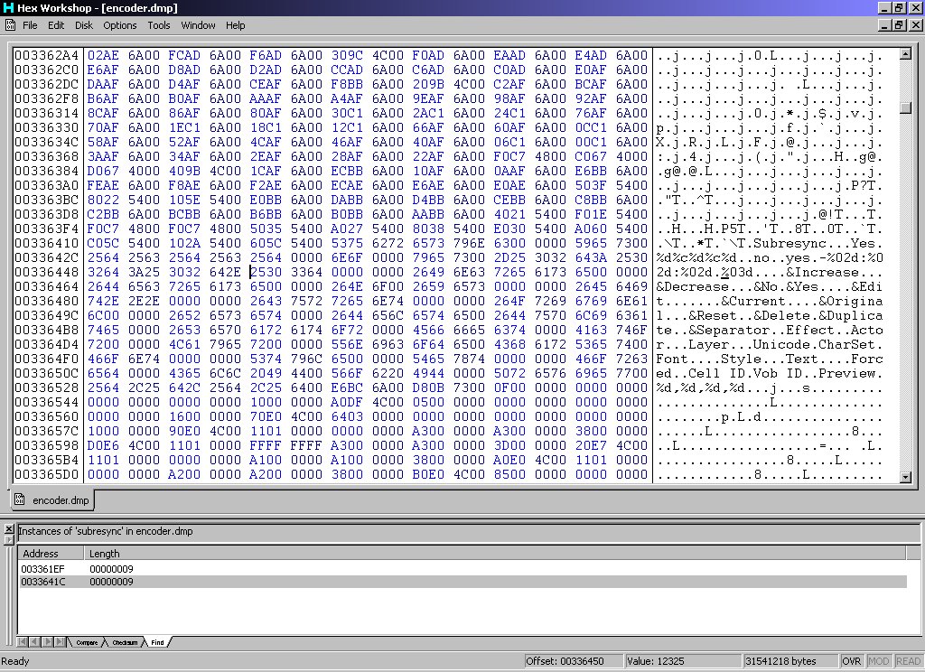Viewport: 925px width, 672px height.
Task: Click ASCII text 'Font....Style...Text....Forc'
Action: [770, 359]
